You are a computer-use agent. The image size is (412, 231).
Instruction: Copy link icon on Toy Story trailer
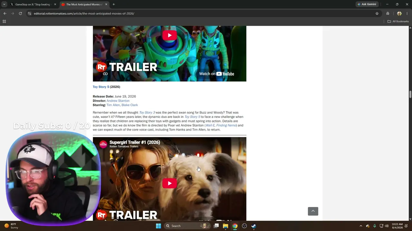point(105,74)
